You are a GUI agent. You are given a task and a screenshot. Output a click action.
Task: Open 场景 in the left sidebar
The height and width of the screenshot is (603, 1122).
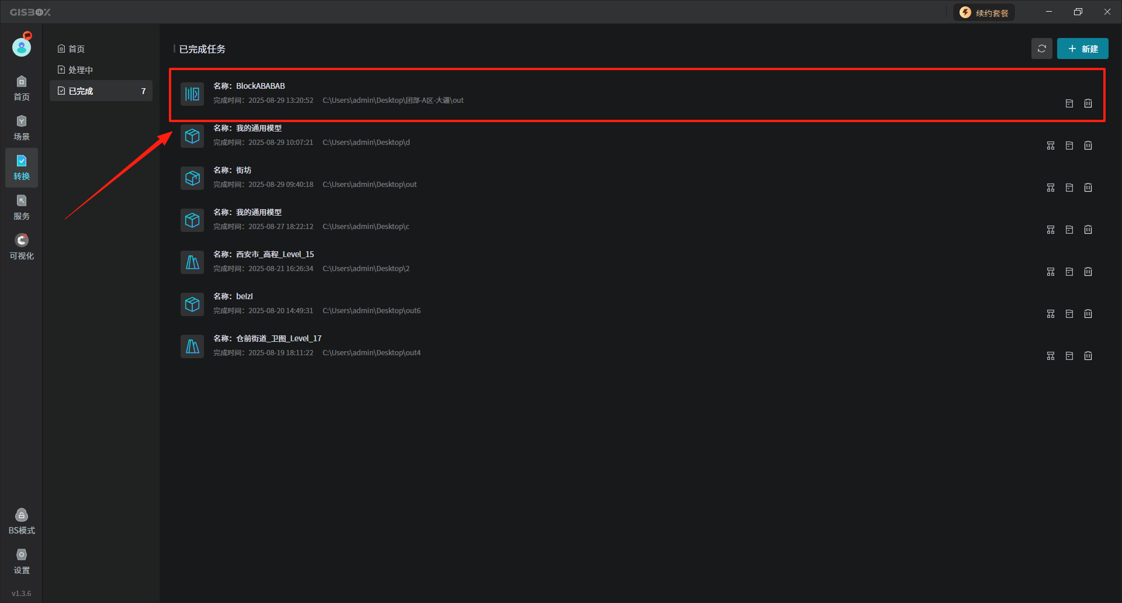point(22,127)
